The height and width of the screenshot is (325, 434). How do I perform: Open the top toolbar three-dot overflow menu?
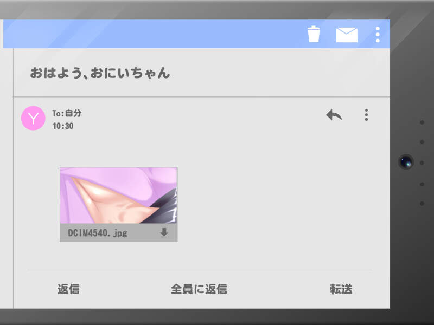tap(378, 35)
